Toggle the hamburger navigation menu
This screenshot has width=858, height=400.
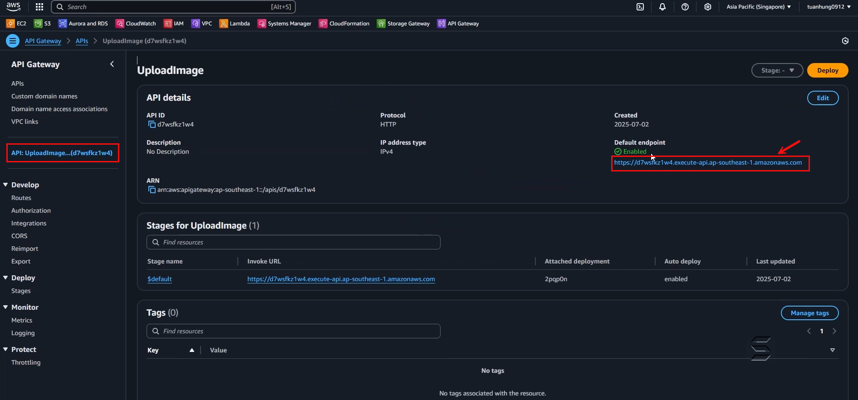(13, 41)
